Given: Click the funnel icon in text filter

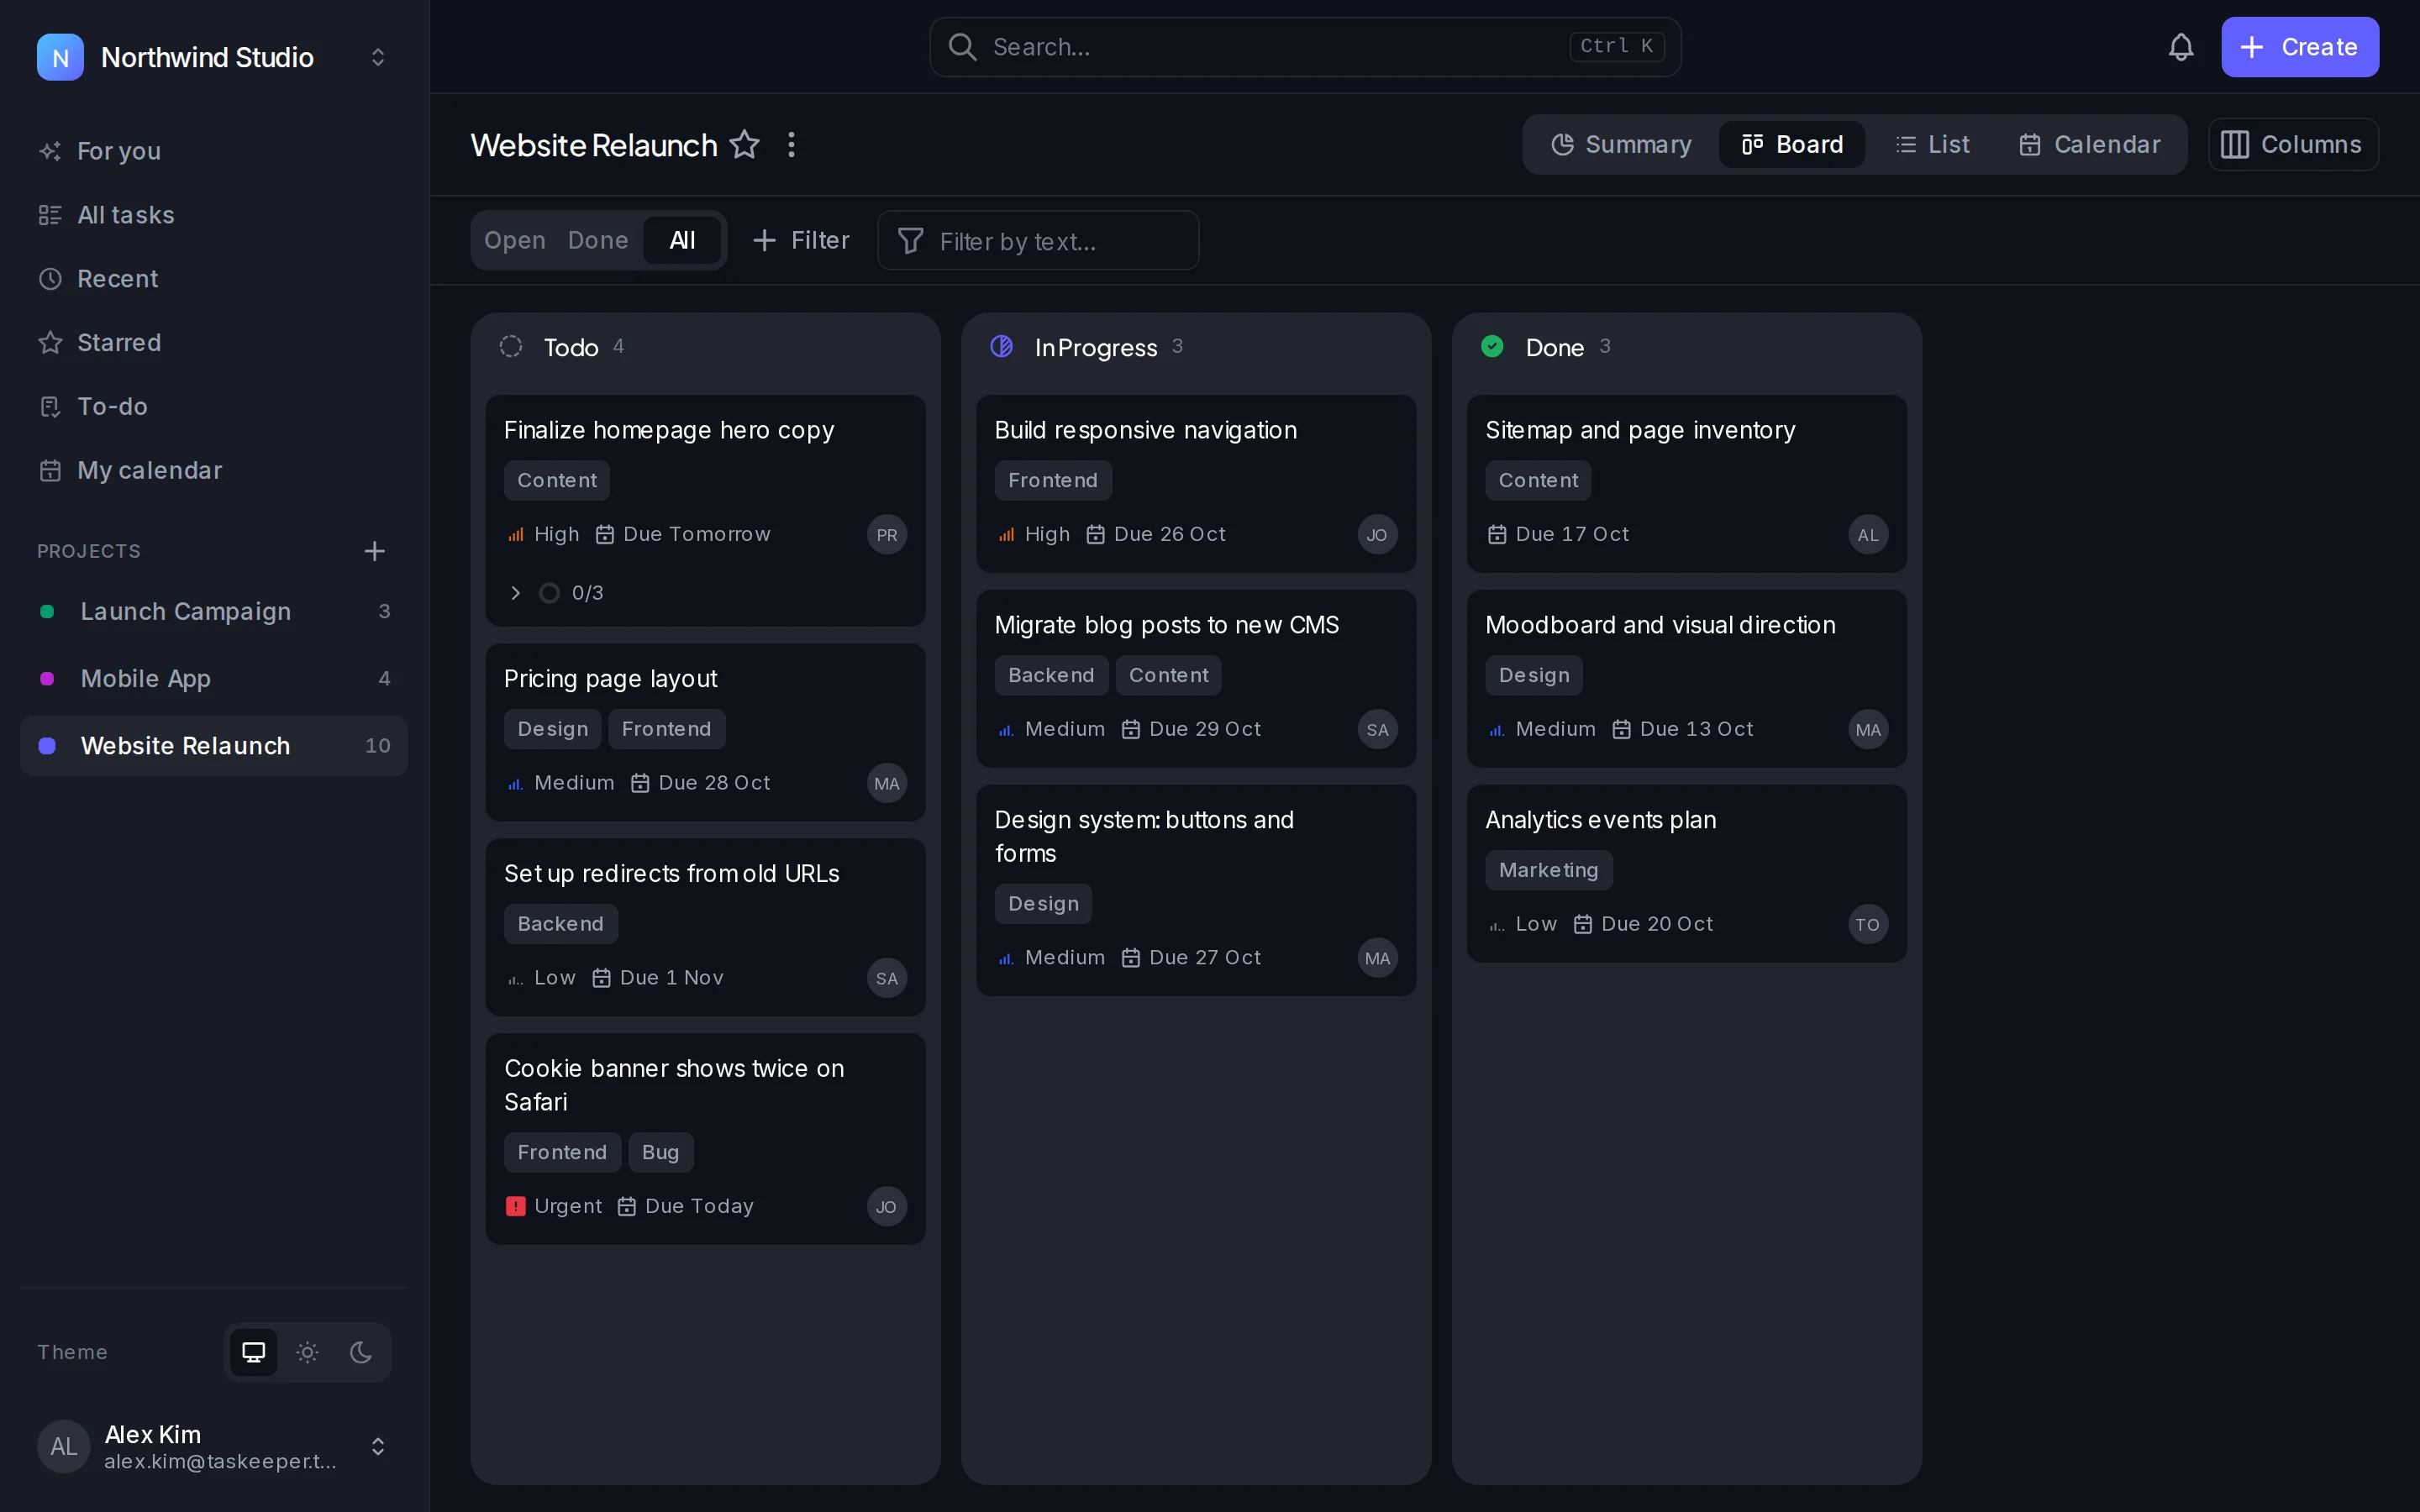Looking at the screenshot, I should tap(910, 241).
